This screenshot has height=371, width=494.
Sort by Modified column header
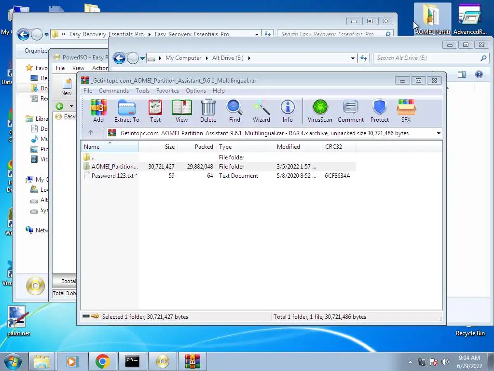click(298, 147)
